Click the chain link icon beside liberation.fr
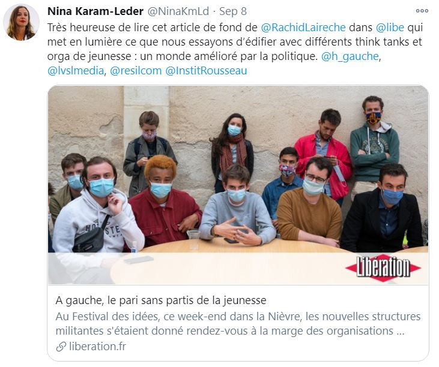The height and width of the screenshot is (367, 439). (x=61, y=347)
